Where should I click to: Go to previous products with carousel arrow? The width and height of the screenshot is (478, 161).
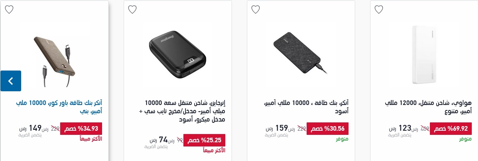(x=11, y=81)
